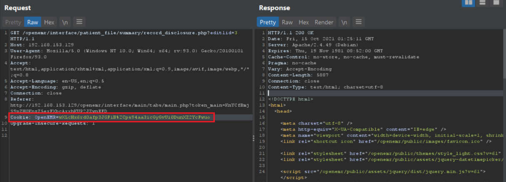Switch Response view to Pretty tab
Screen dimensions: 506x182
click(268, 22)
